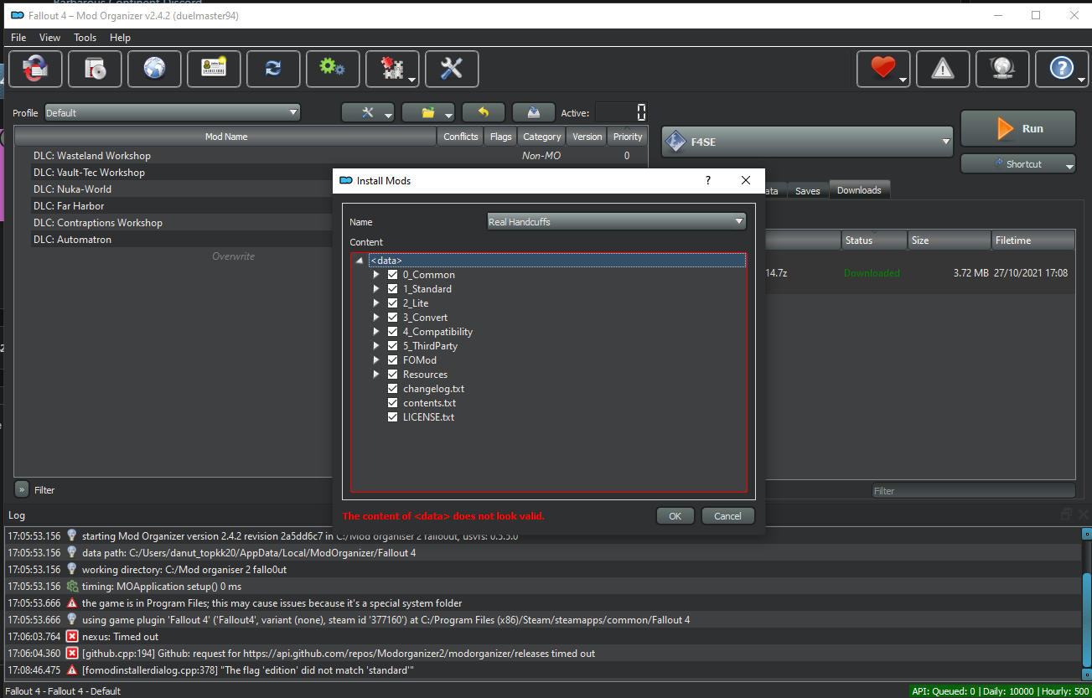The image size is (1092, 698).
Task: Click the install mod from archive icon
Action: tap(95, 69)
